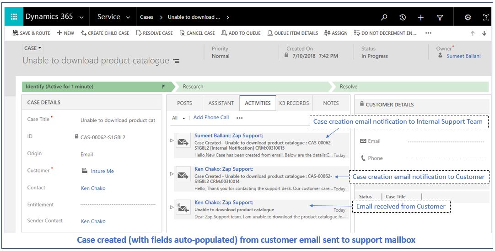Open the settings gear icon
Screen dimensions: 495x251
[468, 17]
